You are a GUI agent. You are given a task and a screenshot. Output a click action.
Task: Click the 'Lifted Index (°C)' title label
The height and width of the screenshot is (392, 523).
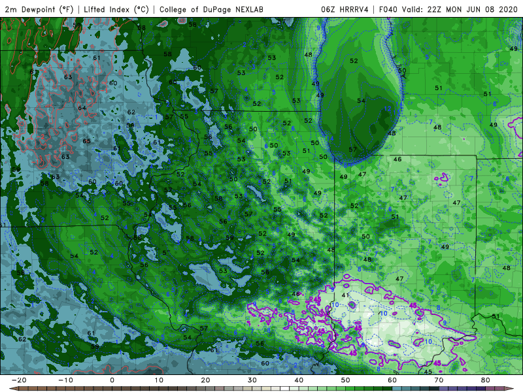coord(116,9)
